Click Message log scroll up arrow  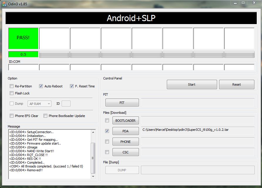pyautogui.click(x=93, y=132)
